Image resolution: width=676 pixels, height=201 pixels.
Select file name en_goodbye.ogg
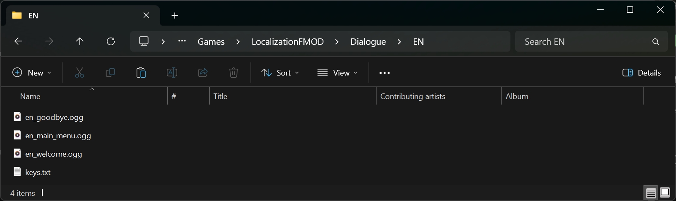tap(54, 117)
